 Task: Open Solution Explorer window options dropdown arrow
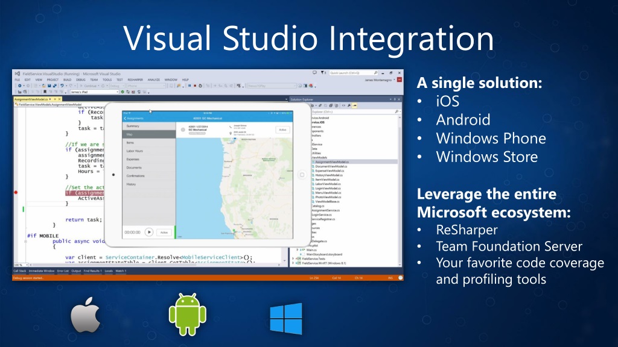tap(390, 99)
